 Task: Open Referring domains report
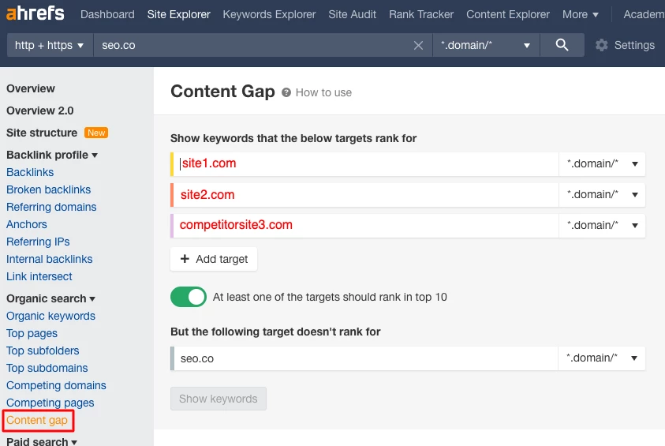pos(51,207)
